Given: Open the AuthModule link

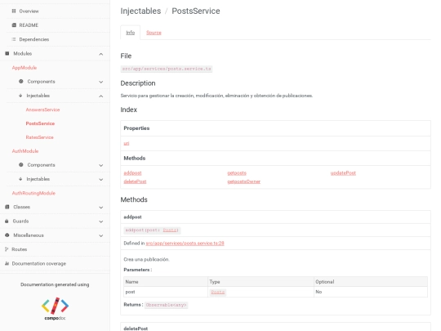Looking at the screenshot, I should [25, 151].
